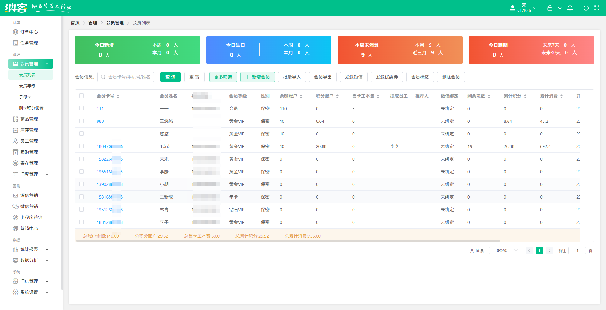This screenshot has width=606, height=310.
Task: Click the 前往 page number input
Action: click(x=577, y=251)
